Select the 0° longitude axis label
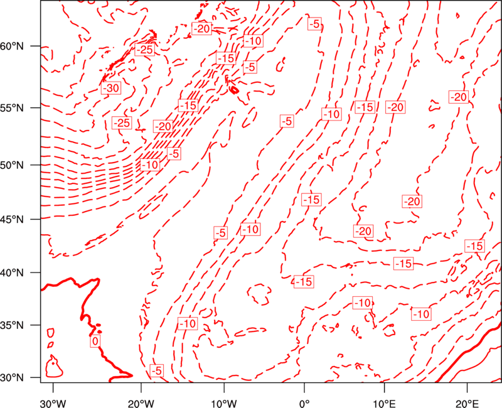This screenshot has height=408, width=502. tap(304, 403)
